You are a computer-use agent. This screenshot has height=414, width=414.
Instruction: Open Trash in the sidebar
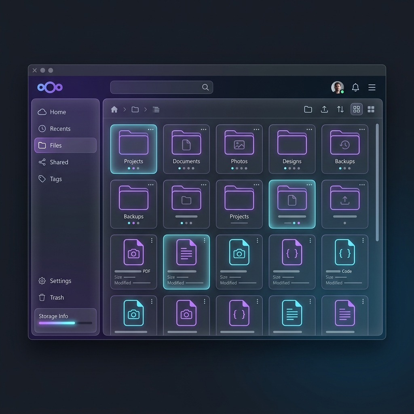pos(57,298)
